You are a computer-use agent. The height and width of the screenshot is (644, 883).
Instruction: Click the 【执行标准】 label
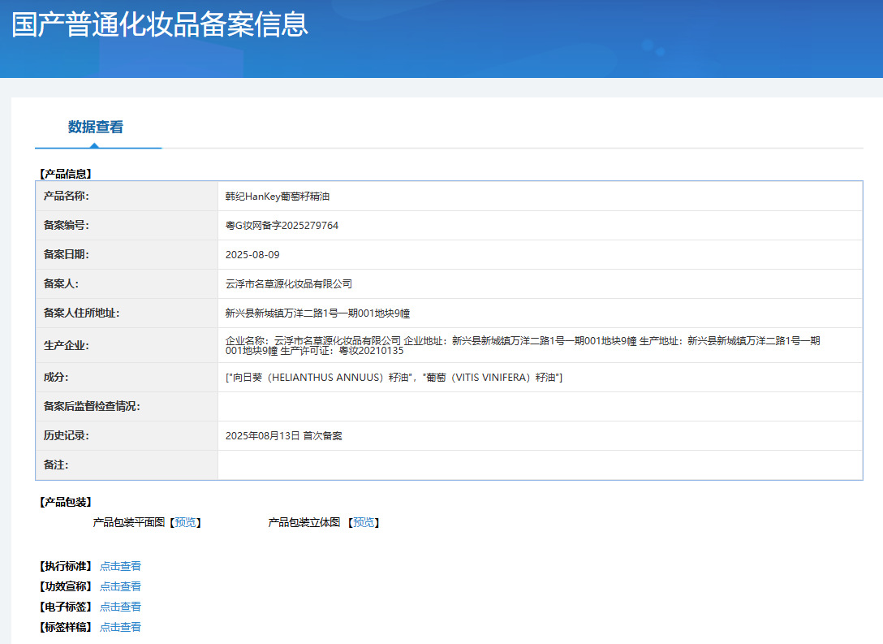[x=65, y=566]
